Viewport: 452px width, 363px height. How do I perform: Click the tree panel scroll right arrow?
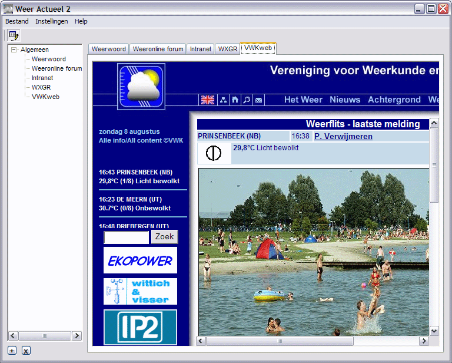coord(77,336)
